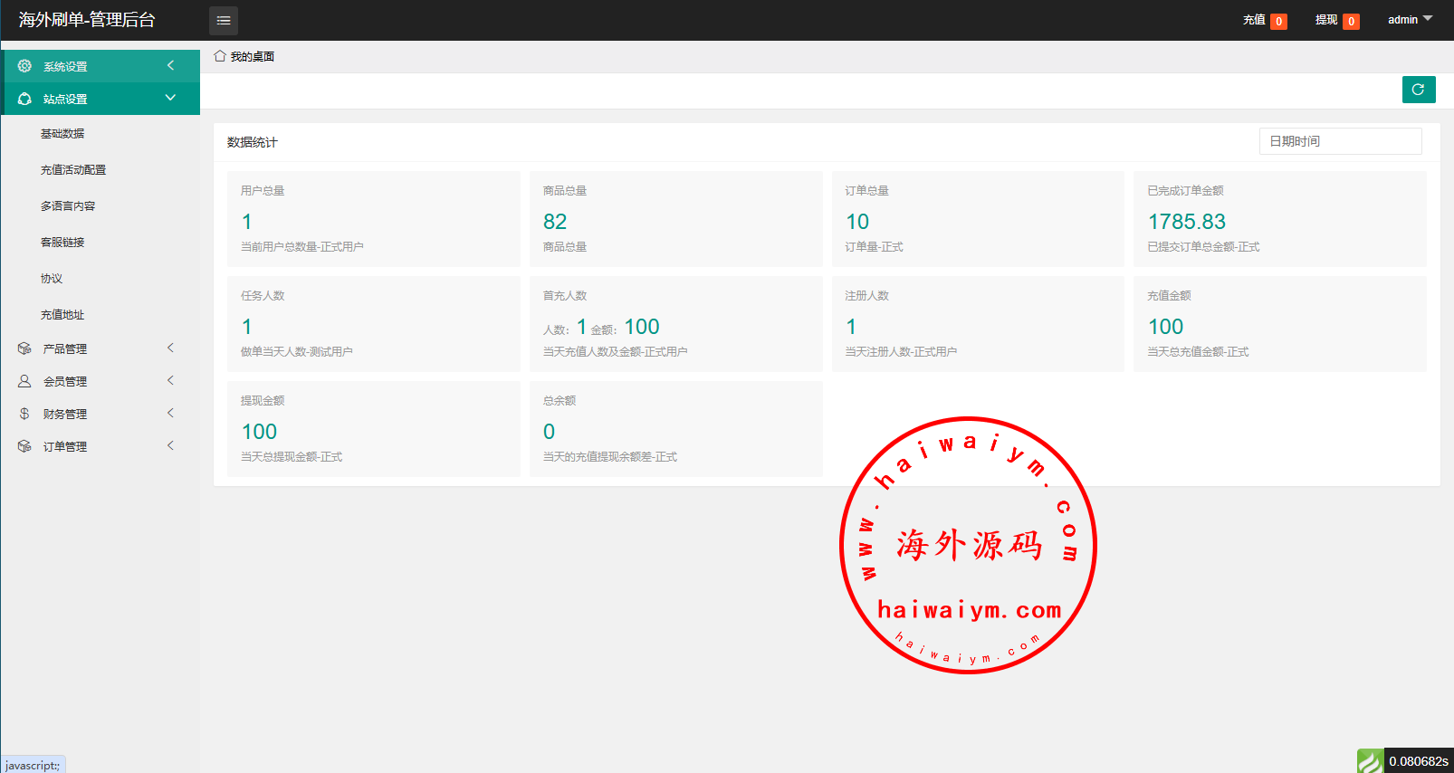
Task: Expand the 财务管理 chevron arrow
Action: coord(170,413)
